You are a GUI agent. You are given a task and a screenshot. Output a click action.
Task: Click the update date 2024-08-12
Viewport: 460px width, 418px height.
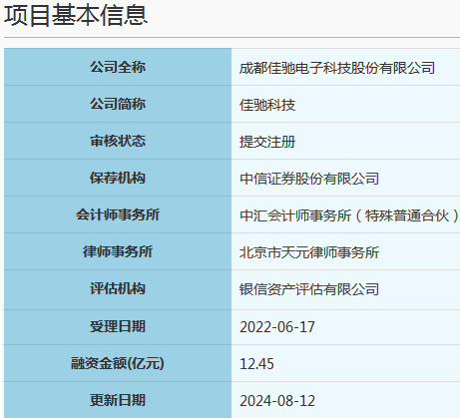coord(277,401)
